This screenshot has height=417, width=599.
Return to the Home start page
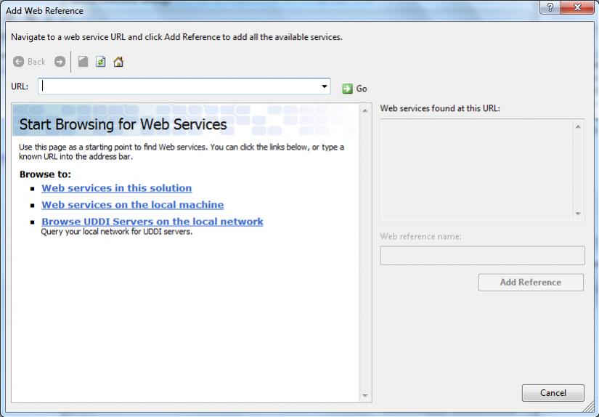point(118,62)
